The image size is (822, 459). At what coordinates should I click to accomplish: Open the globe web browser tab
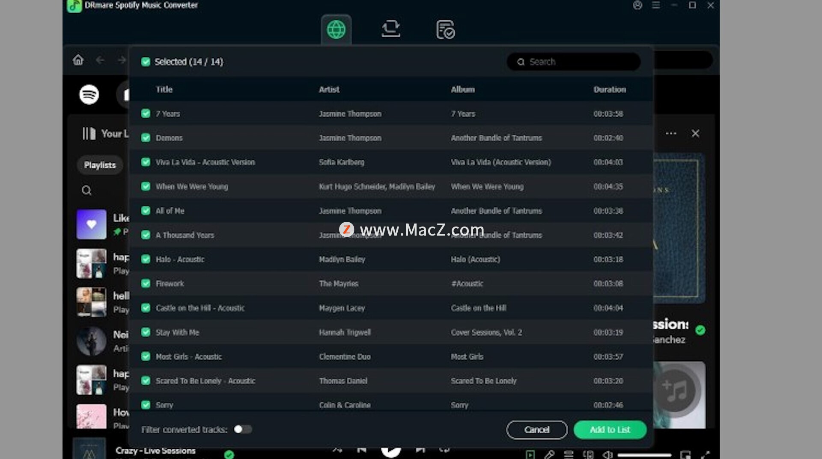(336, 29)
